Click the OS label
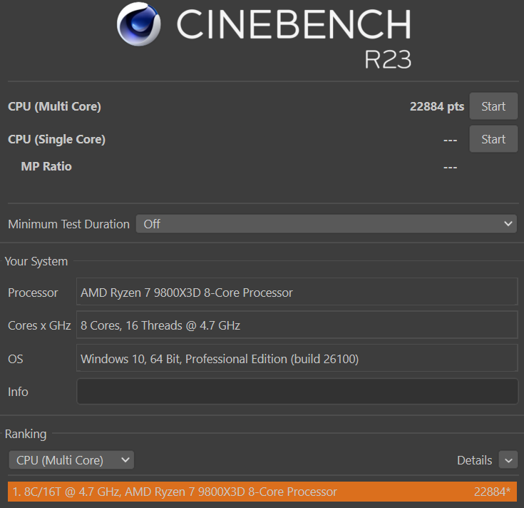 [x=16, y=359]
